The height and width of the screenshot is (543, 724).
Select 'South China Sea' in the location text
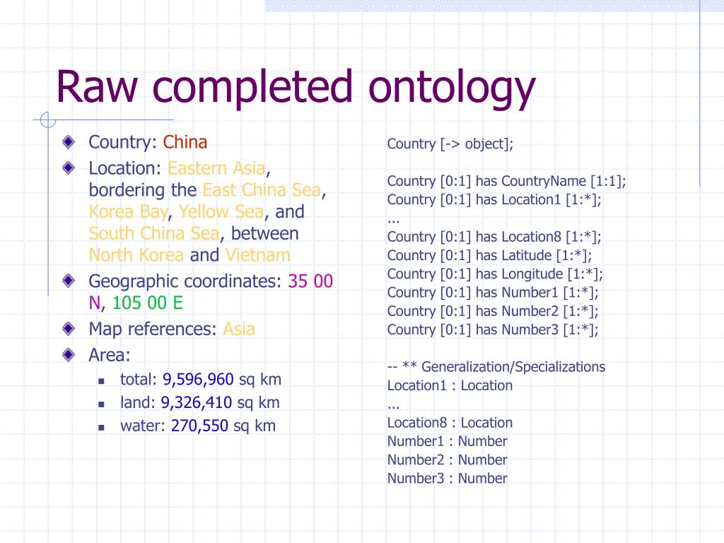(154, 233)
